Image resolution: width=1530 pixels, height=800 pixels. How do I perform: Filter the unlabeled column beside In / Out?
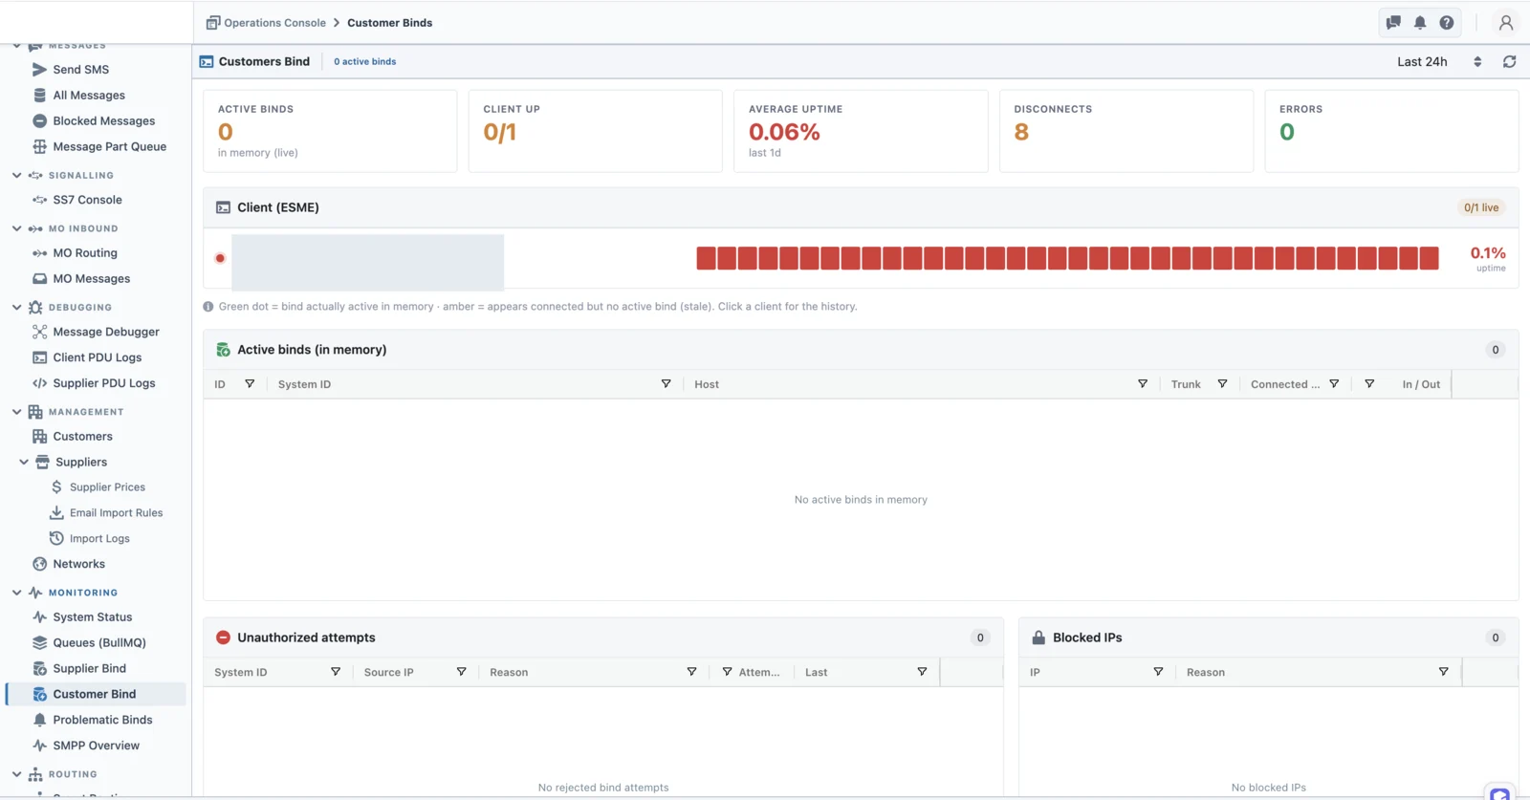(1369, 384)
